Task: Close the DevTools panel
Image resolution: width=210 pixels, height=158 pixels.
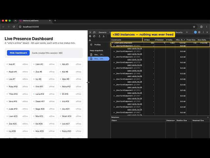Action: tap(207, 32)
